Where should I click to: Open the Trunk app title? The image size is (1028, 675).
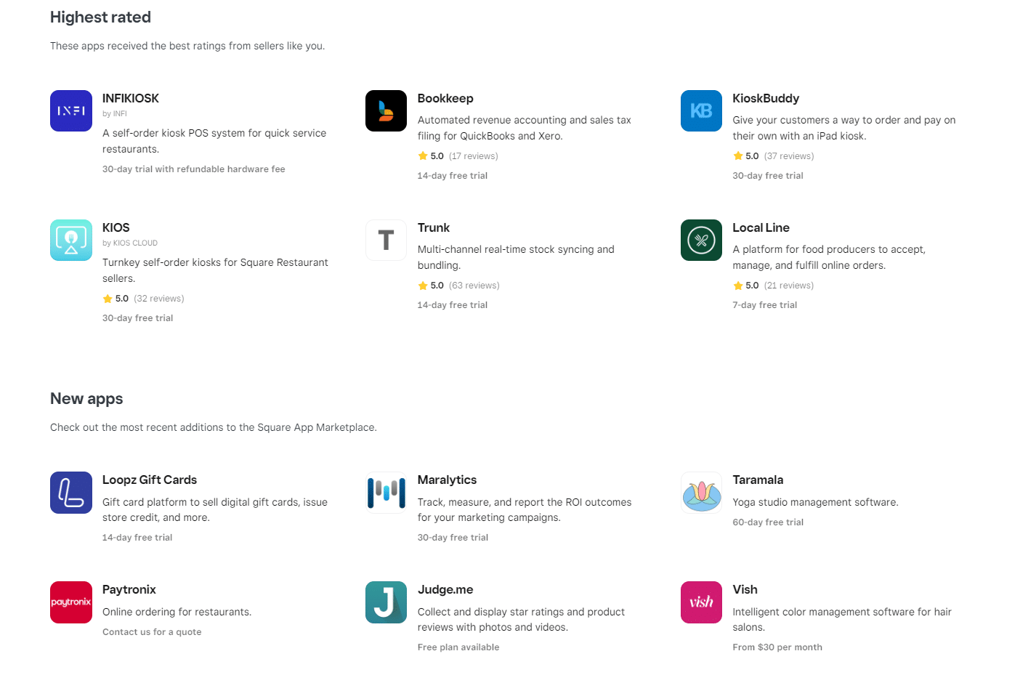tap(434, 227)
